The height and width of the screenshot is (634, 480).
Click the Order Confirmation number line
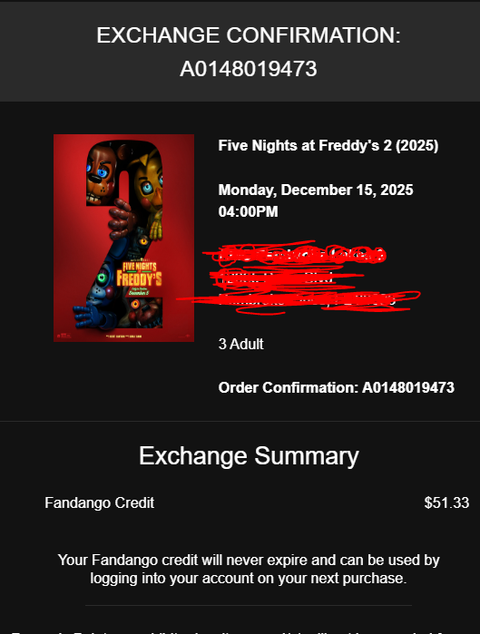[x=336, y=388]
